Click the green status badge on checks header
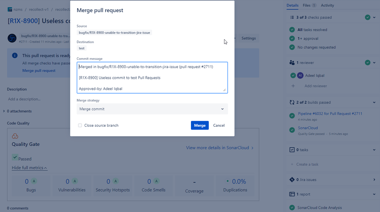Screen dimensions: 380x212 pyautogui.click(x=368, y=18)
